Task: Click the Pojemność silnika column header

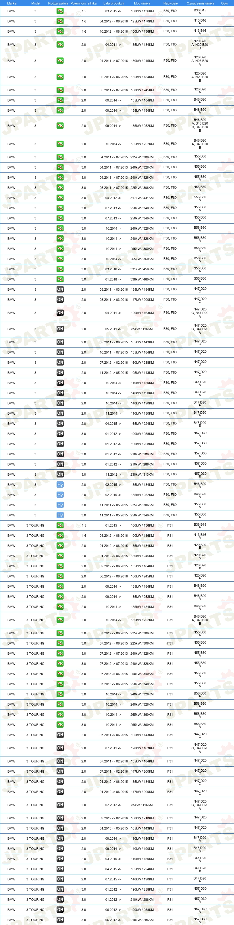Action: coord(83,3)
